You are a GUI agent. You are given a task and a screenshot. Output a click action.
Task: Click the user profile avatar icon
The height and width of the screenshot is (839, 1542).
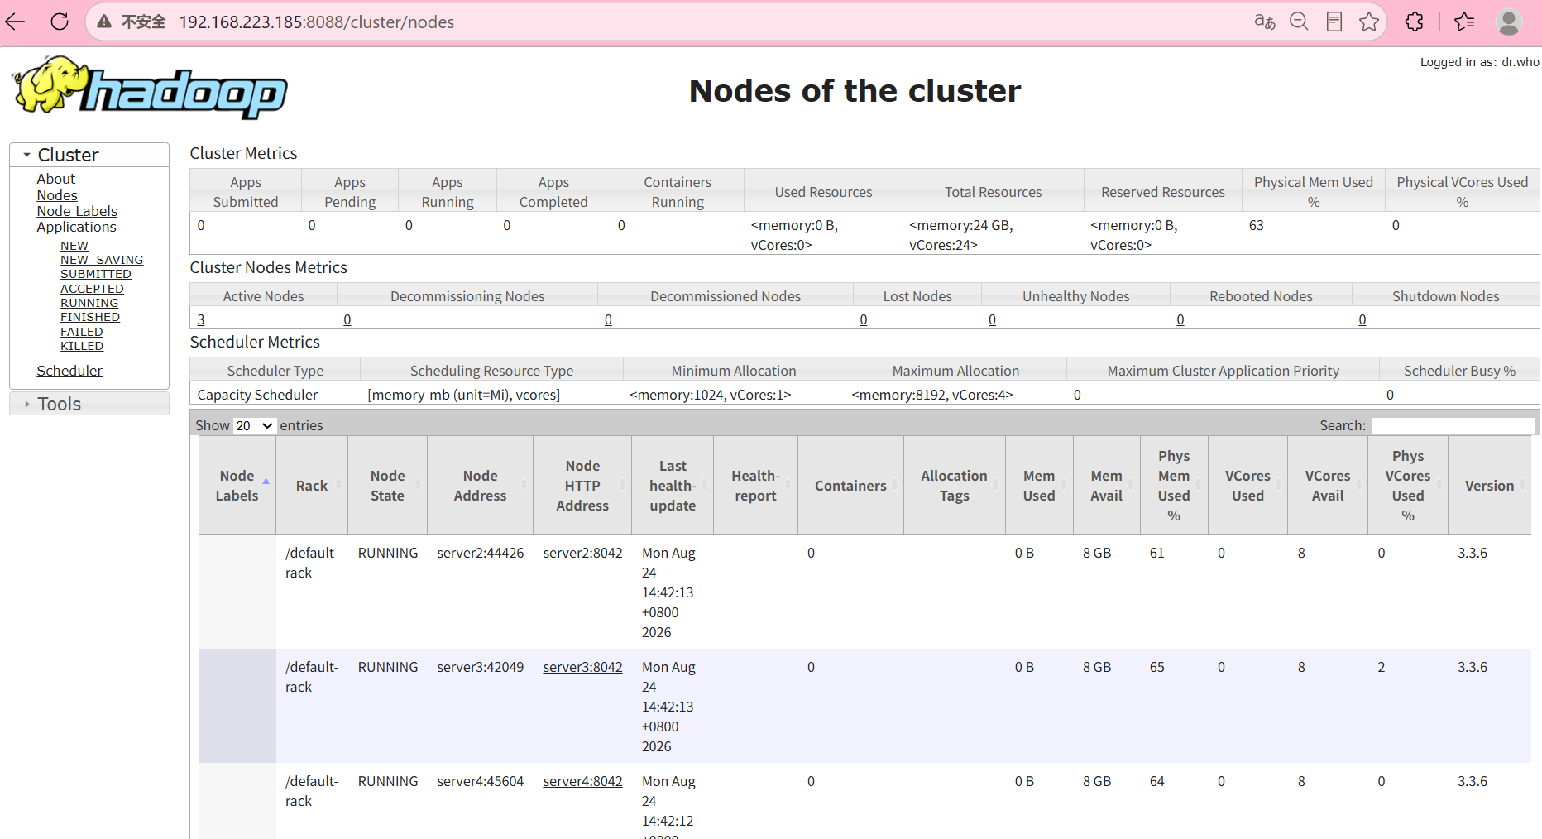(1509, 22)
